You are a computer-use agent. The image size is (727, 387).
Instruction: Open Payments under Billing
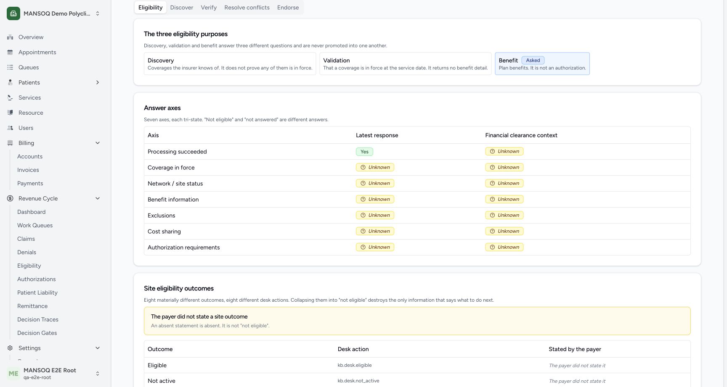(x=30, y=183)
